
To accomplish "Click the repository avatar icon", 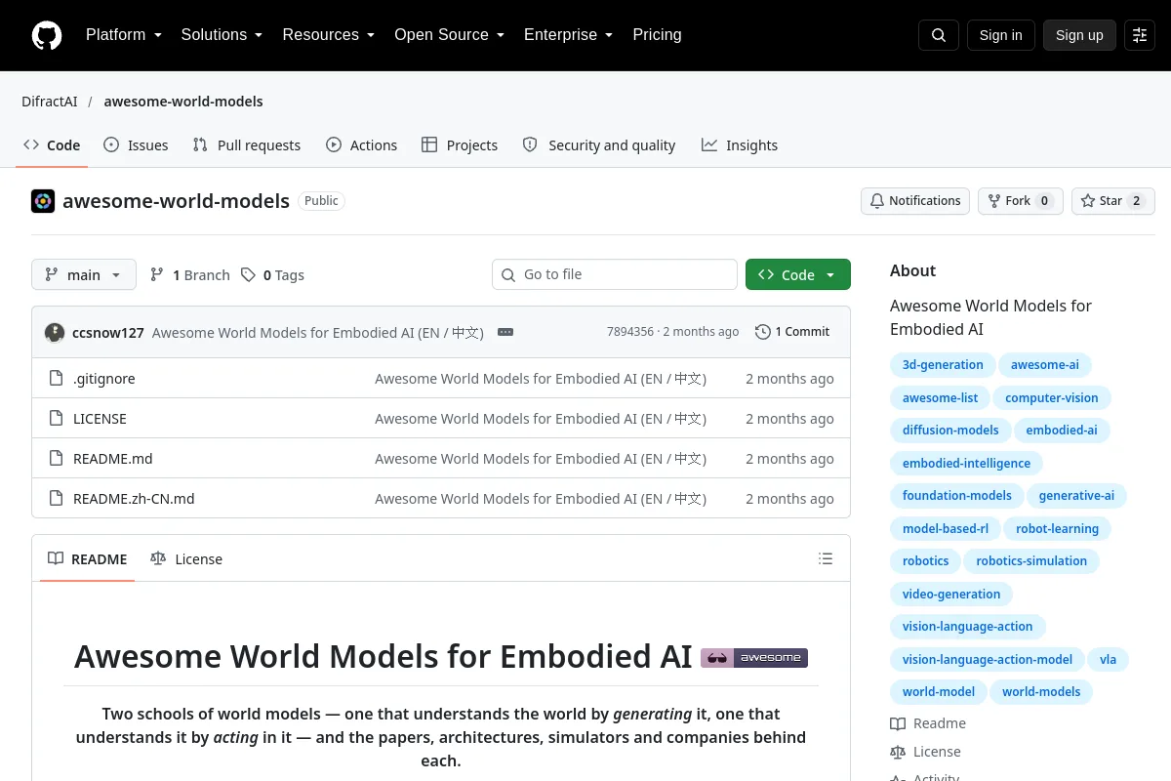I will pos(43,201).
